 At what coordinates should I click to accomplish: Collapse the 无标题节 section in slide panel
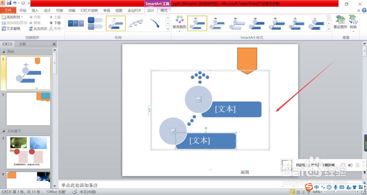pos(4,131)
